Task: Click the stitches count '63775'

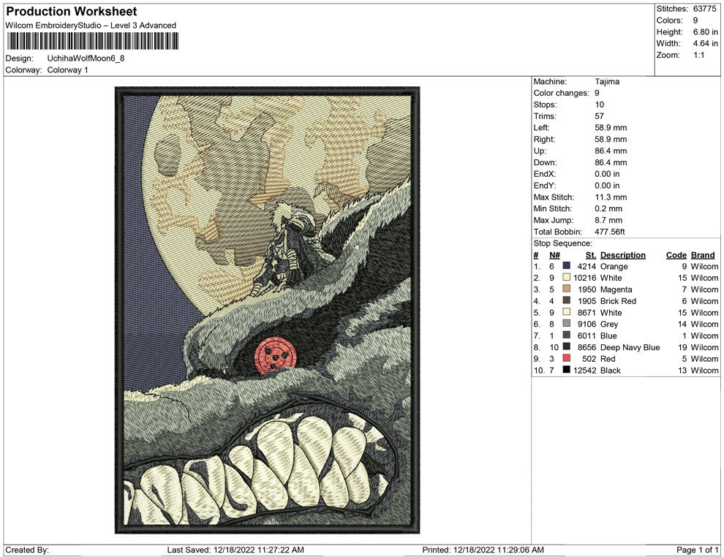Action: [x=704, y=9]
